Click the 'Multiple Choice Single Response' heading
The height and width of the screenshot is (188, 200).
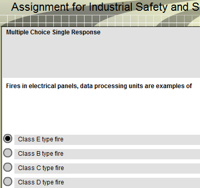(53, 32)
